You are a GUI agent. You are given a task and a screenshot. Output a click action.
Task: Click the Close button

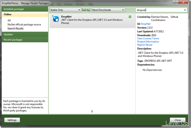pyautogui.click(x=178, y=120)
